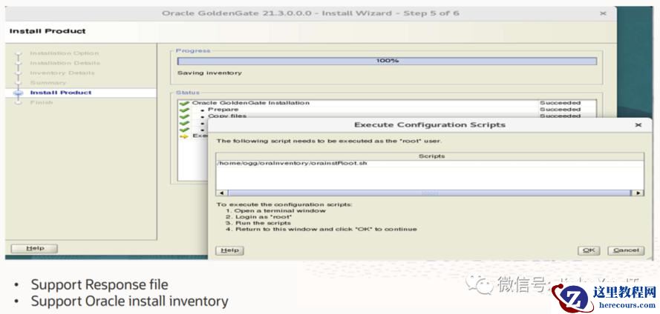
Task: Select the Finish step in the sidebar
Action: point(41,102)
